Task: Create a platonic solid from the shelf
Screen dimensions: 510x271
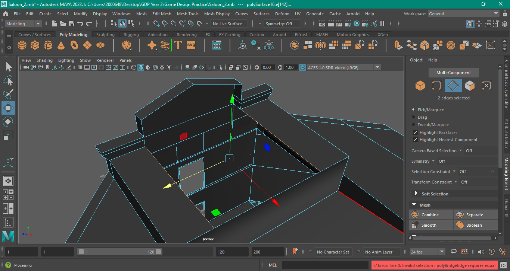Action: tap(126, 45)
